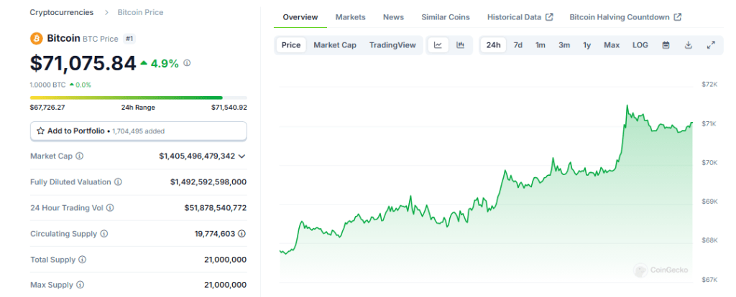
Task: Open the Markets tab
Action: click(350, 17)
